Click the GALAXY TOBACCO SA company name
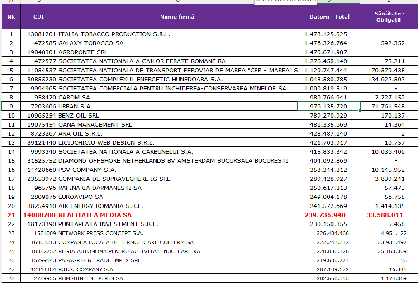Viewport: 418px width, 283px height. pyautogui.click(x=90, y=43)
